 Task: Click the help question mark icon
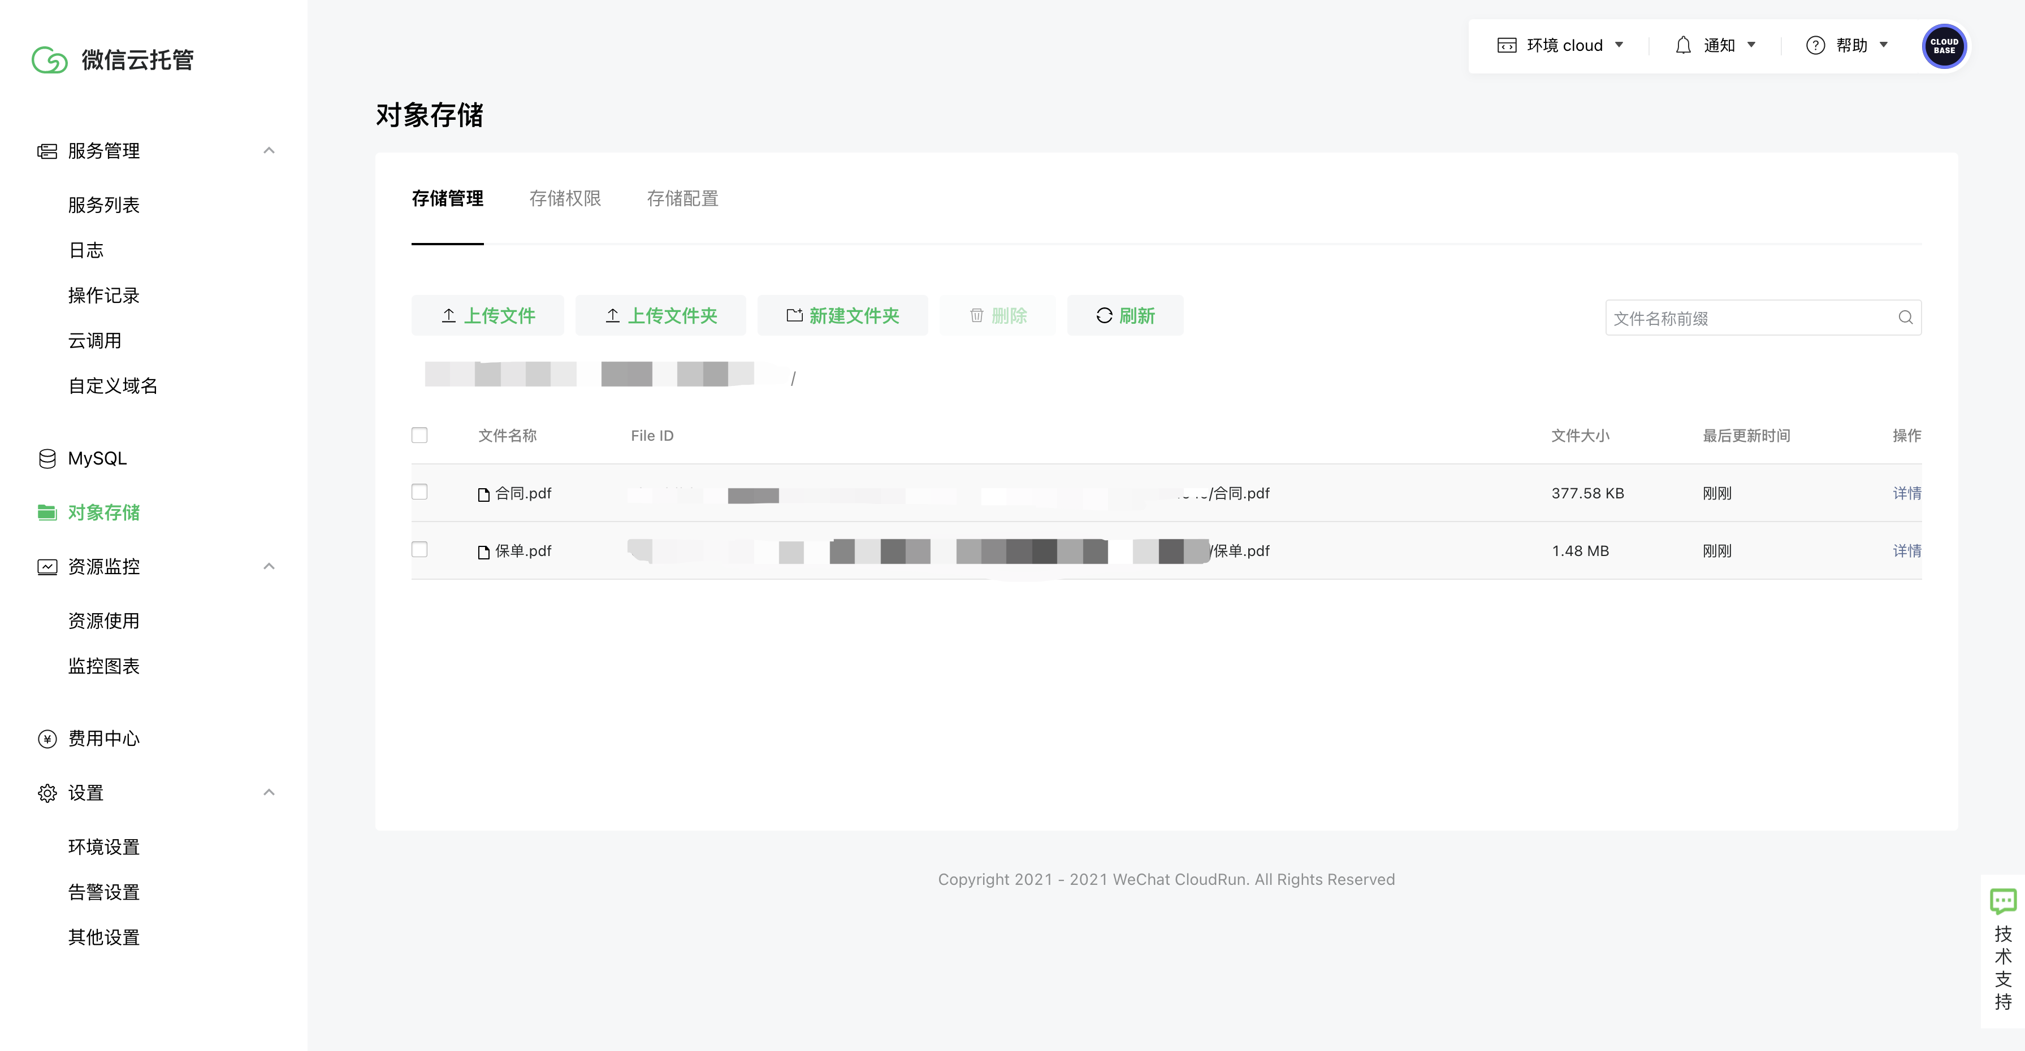pos(1815,46)
